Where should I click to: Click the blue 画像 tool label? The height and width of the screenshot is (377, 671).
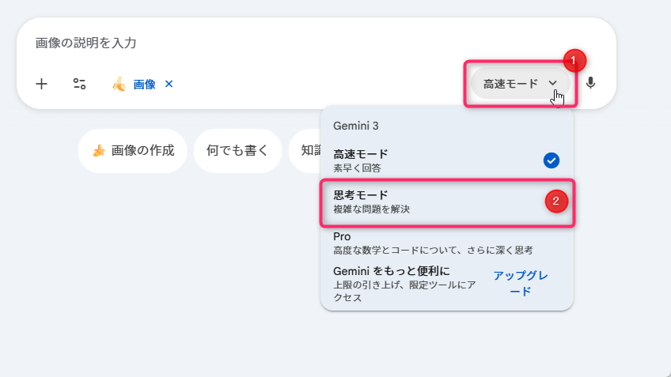tap(144, 84)
